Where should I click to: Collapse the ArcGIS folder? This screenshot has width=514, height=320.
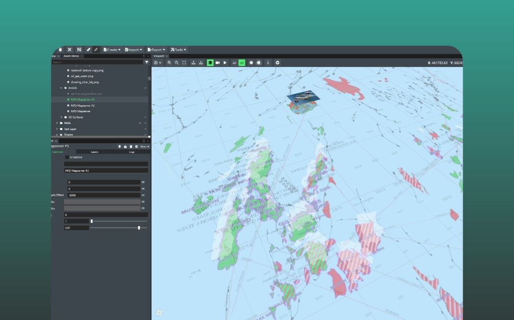pyautogui.click(x=61, y=88)
